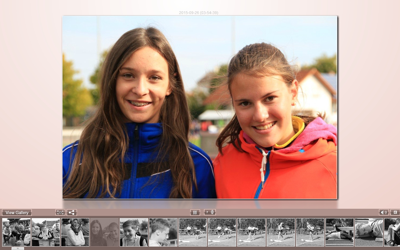Open the share icon in toolbar
400x250 pixels.
(72, 212)
